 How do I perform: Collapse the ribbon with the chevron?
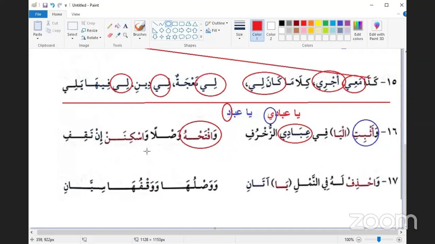click(x=399, y=14)
